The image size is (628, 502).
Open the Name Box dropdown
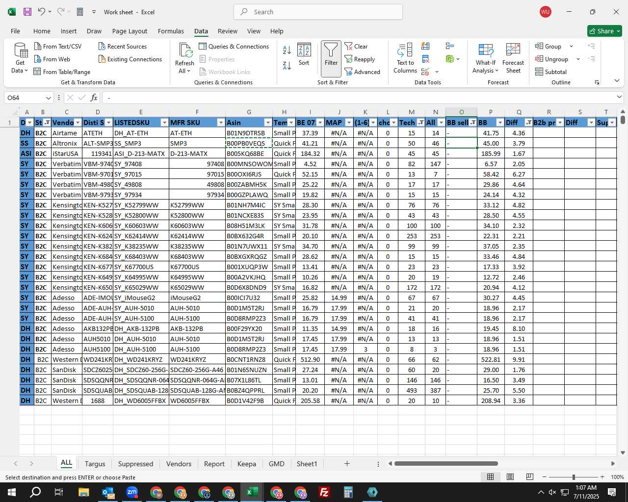click(48, 98)
